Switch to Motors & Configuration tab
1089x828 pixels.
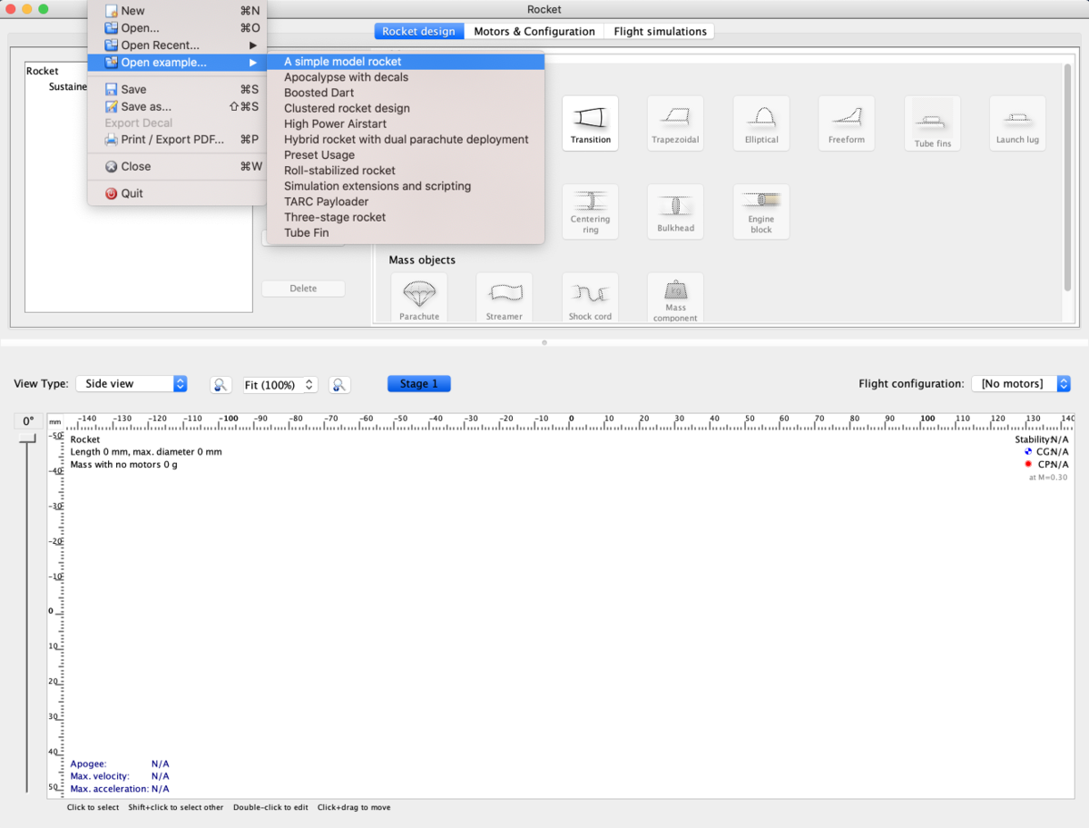point(534,31)
